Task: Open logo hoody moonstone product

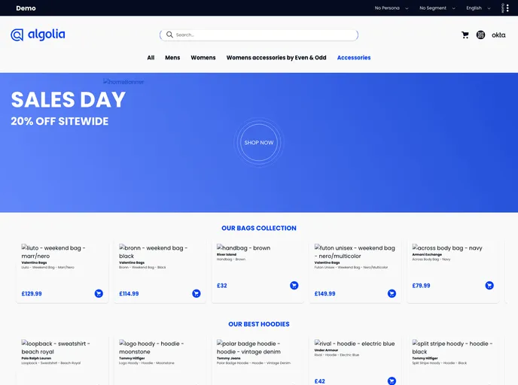Action: [x=151, y=347]
